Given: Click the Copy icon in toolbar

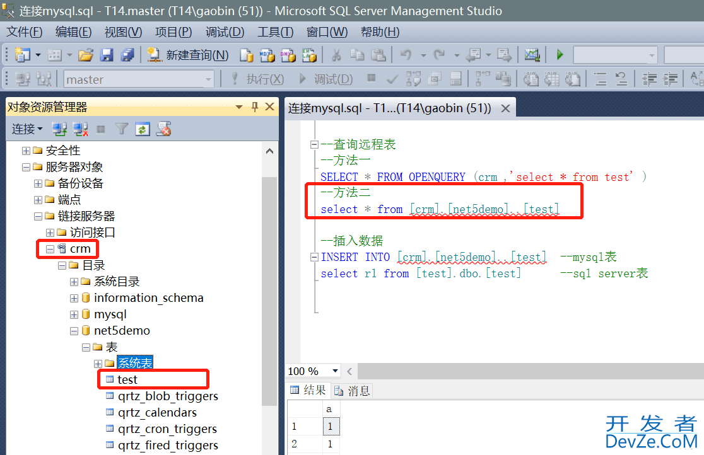Looking at the screenshot, I should [358, 55].
